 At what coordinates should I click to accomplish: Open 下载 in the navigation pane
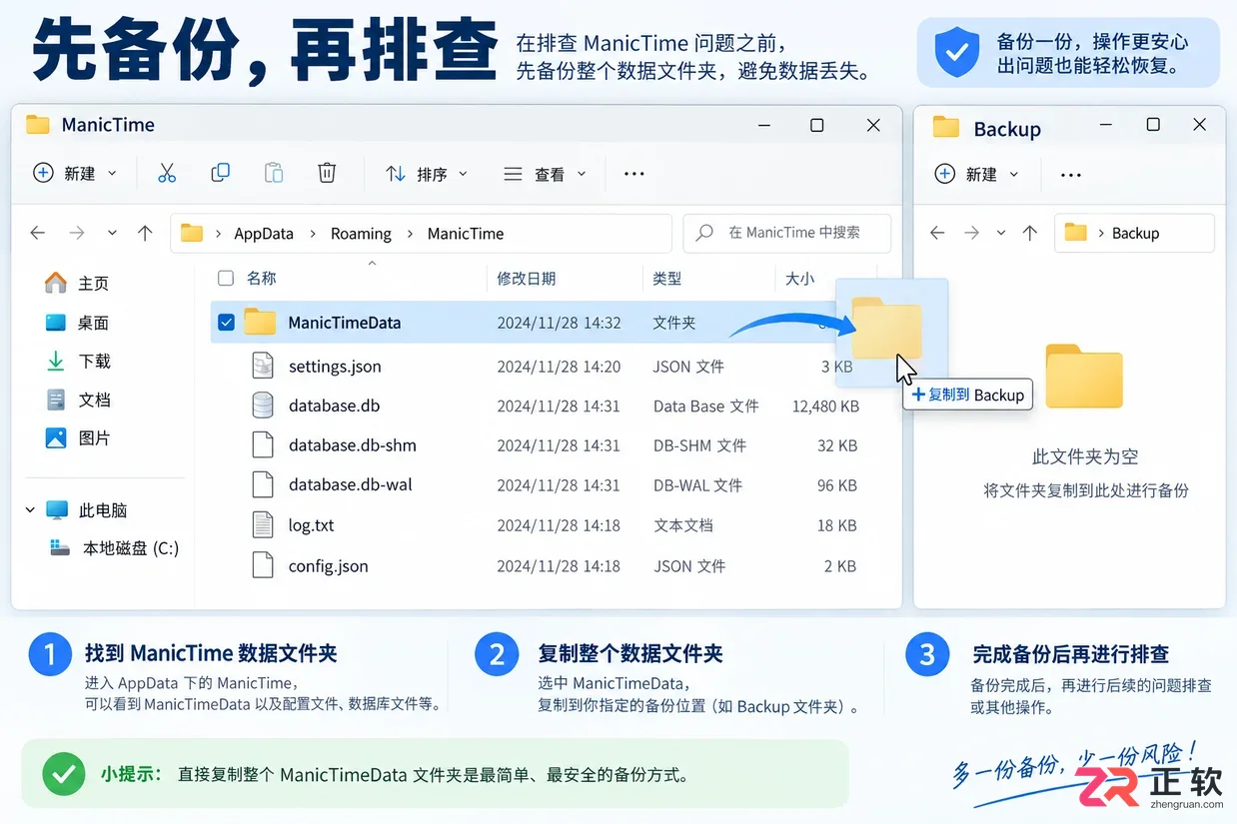pos(78,361)
